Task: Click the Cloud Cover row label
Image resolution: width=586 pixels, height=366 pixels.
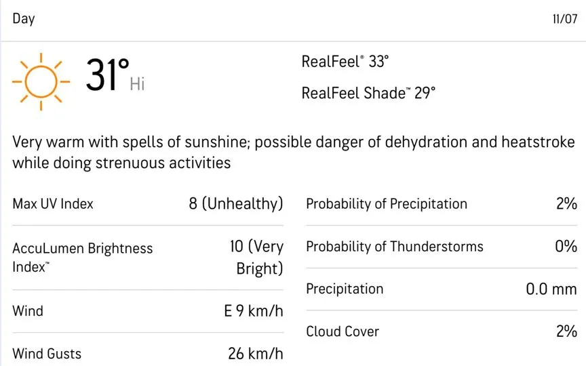Action: 343,331
